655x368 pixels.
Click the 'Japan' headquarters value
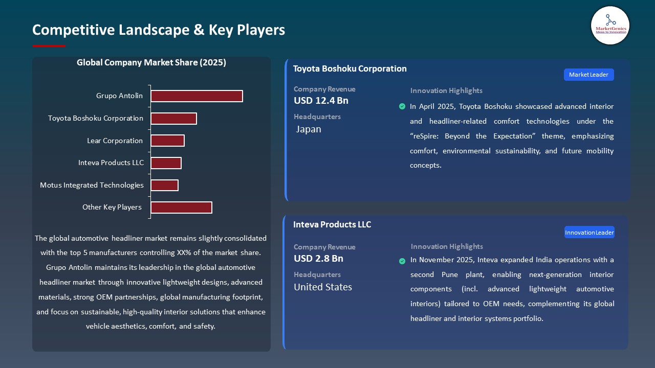pos(309,129)
